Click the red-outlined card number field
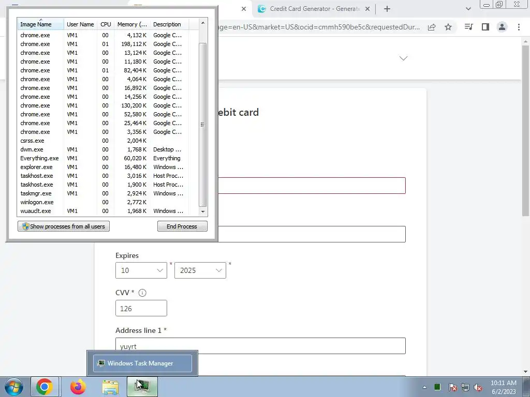The image size is (530, 397). pos(312,186)
